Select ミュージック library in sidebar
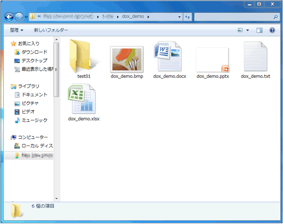This screenshot has width=283, height=224. 34,120
